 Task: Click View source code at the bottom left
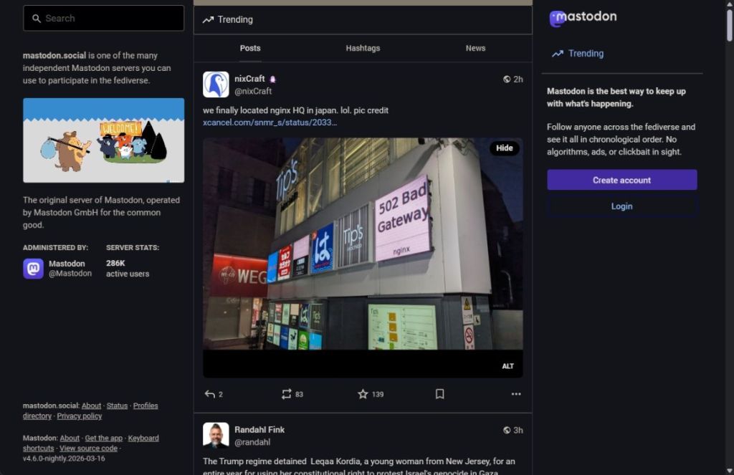pyautogui.click(x=87, y=448)
